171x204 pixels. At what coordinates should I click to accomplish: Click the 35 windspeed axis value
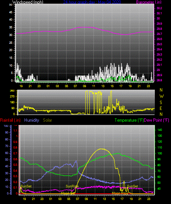(x=11, y=28)
